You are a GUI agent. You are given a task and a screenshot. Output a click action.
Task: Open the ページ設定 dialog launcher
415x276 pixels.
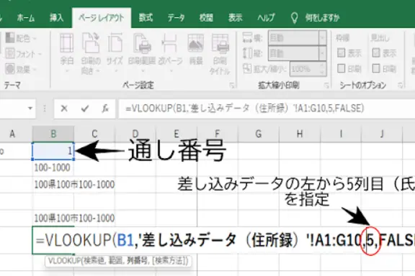click(232, 86)
